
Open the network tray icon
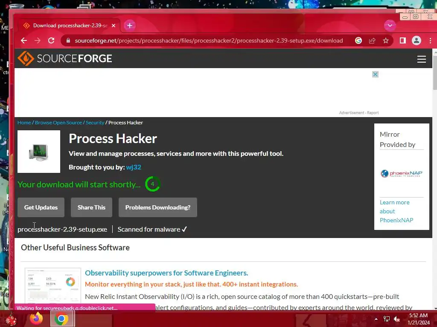[387, 319]
